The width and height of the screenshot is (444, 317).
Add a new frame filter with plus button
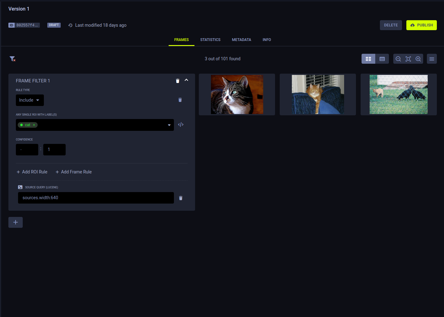[x=15, y=222]
